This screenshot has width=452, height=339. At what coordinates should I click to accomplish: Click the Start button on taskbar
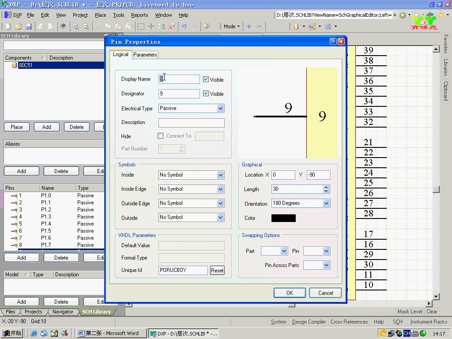(12, 333)
